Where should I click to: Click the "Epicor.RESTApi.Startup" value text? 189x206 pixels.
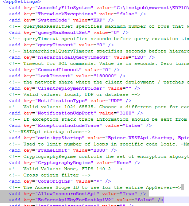140,138
